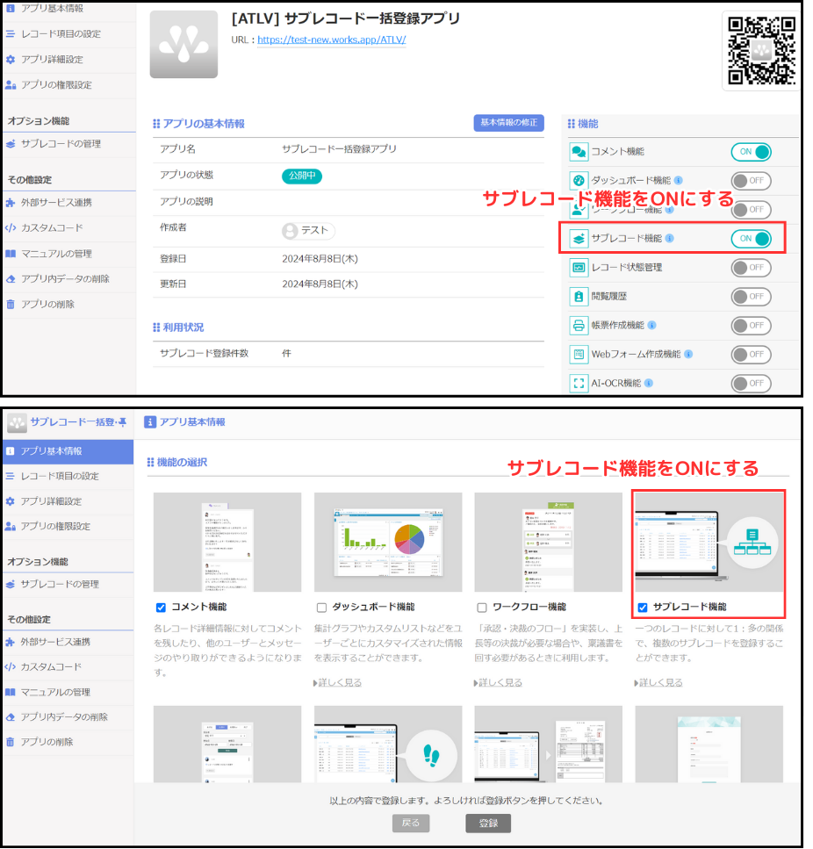Switch off the サブレコード機能 ON toggle

pyautogui.click(x=752, y=239)
